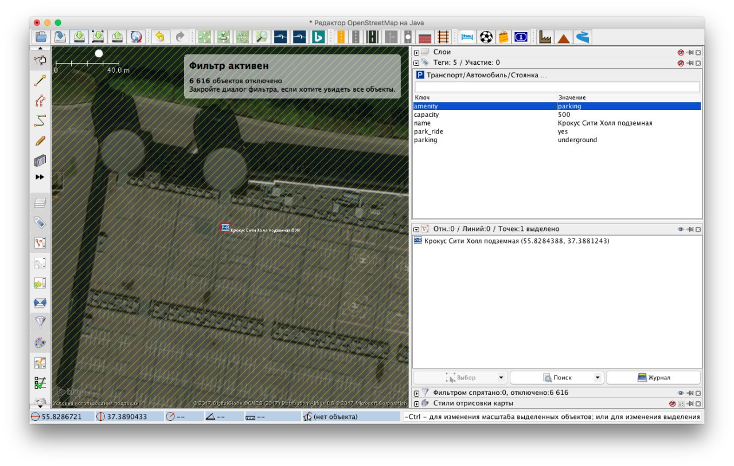Click the latitude field 55.8286721
The height and width of the screenshot is (466, 734).
click(62, 417)
